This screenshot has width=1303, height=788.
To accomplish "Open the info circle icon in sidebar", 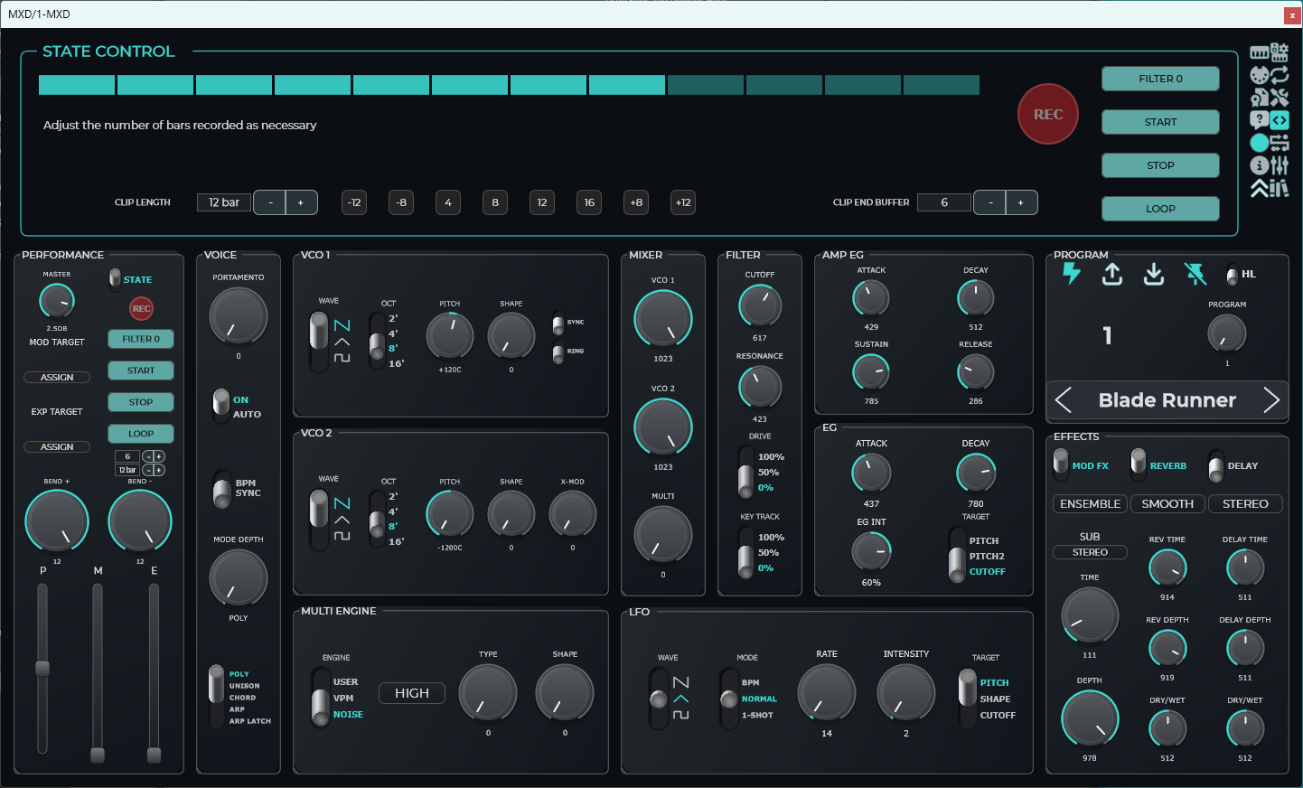I will click(1260, 165).
